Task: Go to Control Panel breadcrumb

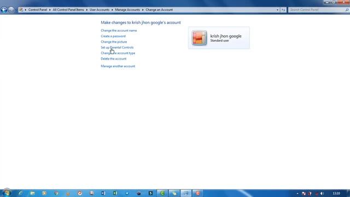Action: (x=38, y=10)
